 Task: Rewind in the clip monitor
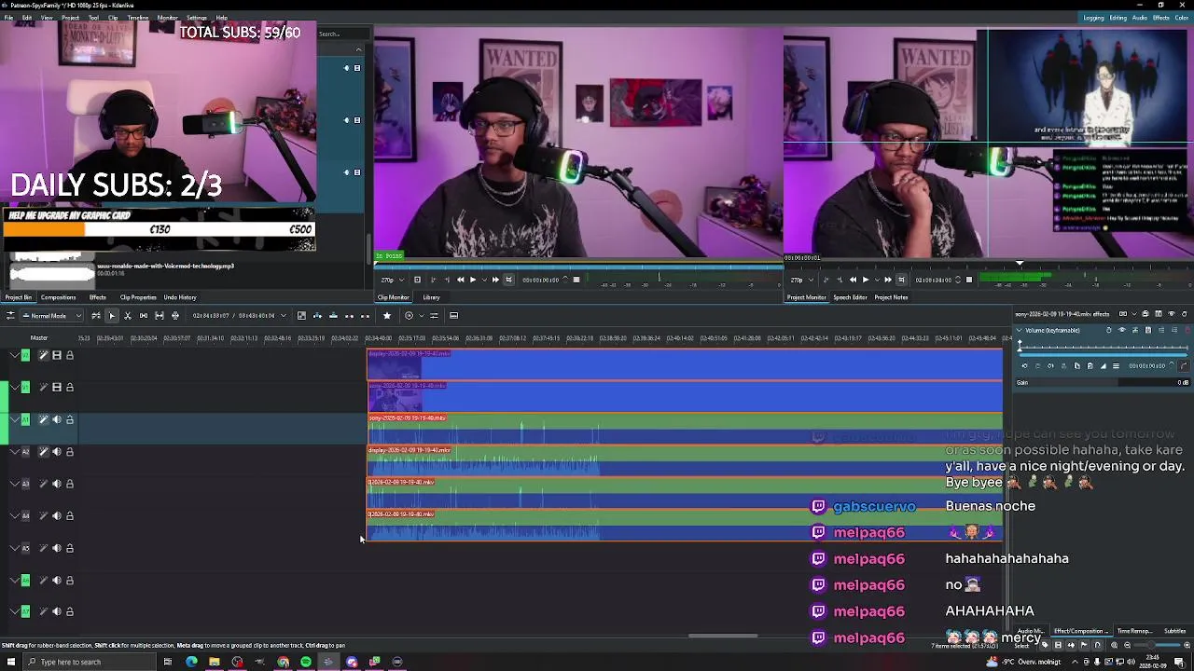[460, 280]
